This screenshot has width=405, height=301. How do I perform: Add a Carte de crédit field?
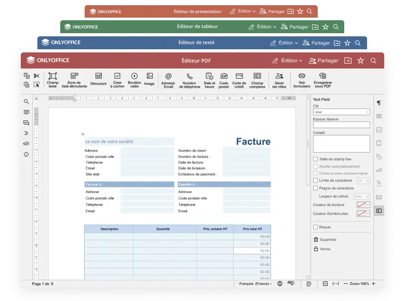[x=239, y=80]
